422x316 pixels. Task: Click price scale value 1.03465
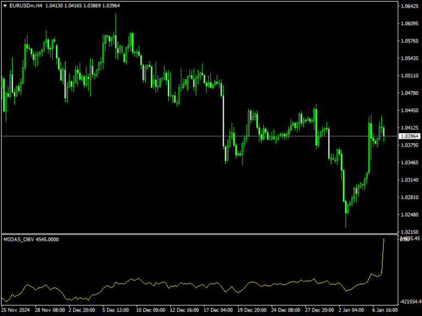[x=409, y=162]
